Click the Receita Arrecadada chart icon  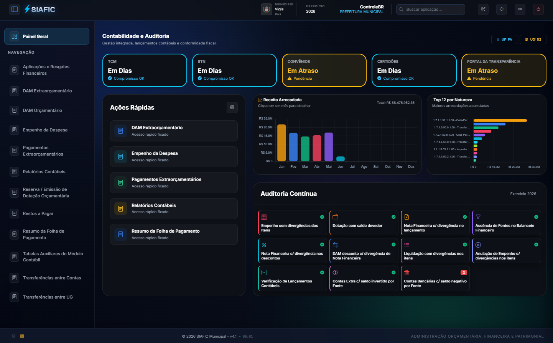260,100
